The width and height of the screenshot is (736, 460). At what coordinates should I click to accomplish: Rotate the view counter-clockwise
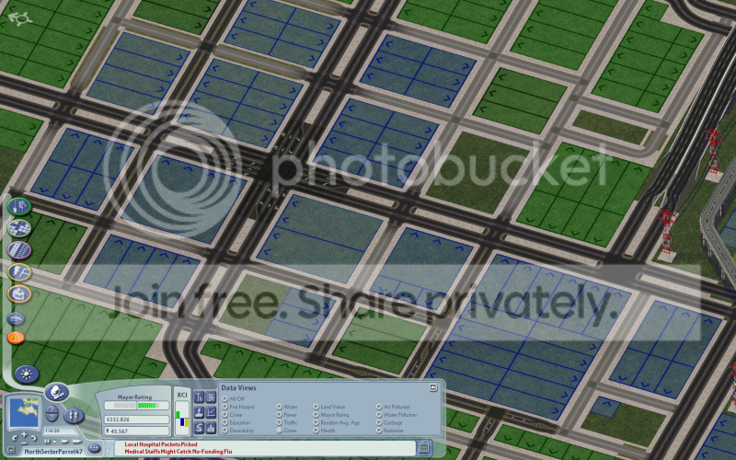tap(15, 438)
